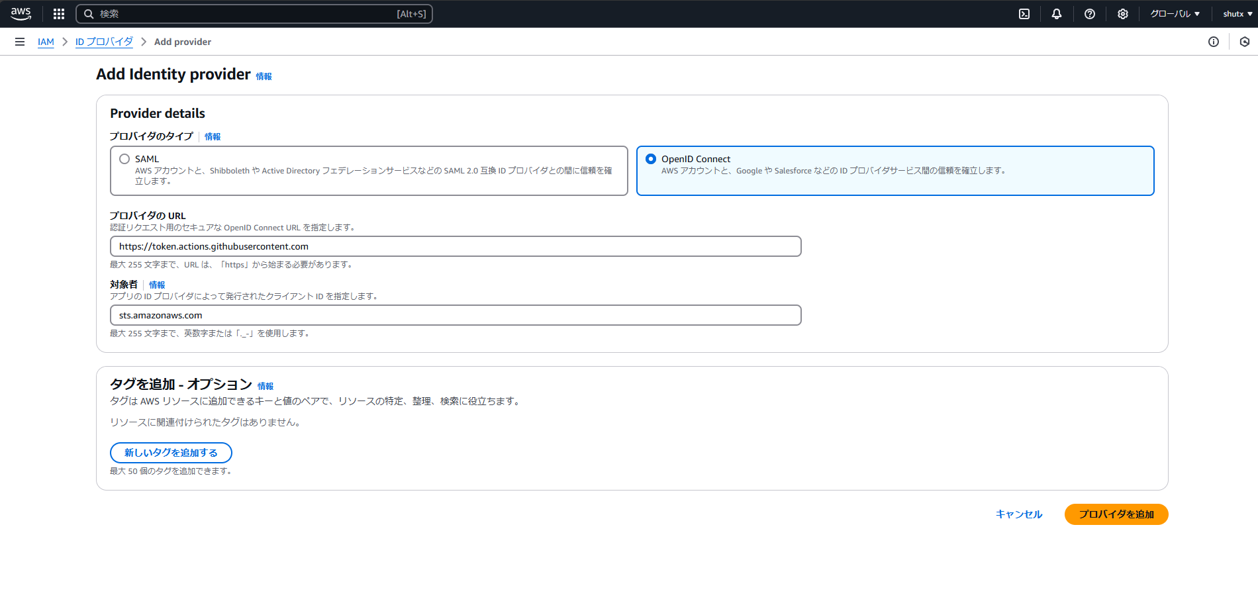Image resolution: width=1258 pixels, height=611 pixels.
Task: Click the キャンセル button
Action: pyautogui.click(x=1019, y=514)
